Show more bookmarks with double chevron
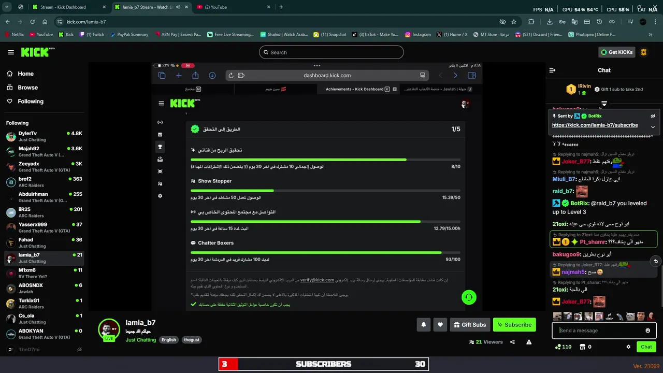Screen dimensions: 663x373 click(651, 35)
